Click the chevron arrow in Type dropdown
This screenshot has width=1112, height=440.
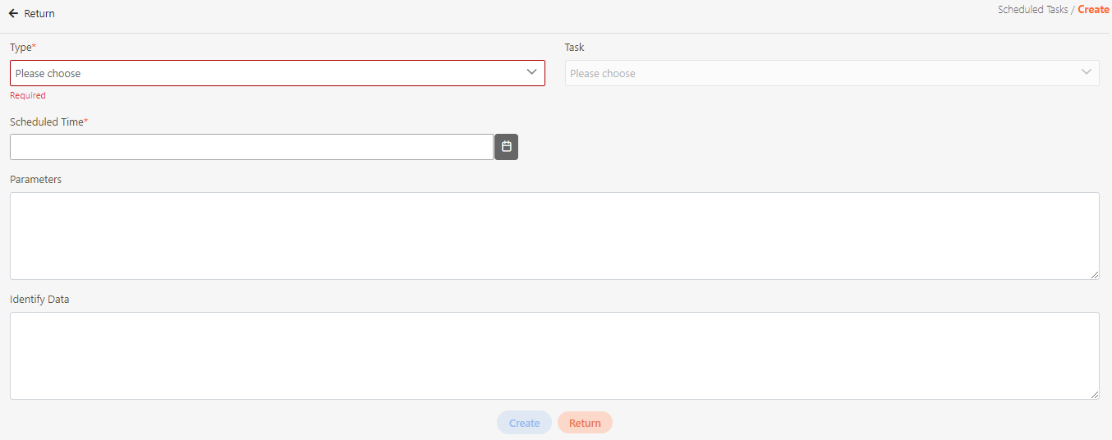(x=531, y=72)
